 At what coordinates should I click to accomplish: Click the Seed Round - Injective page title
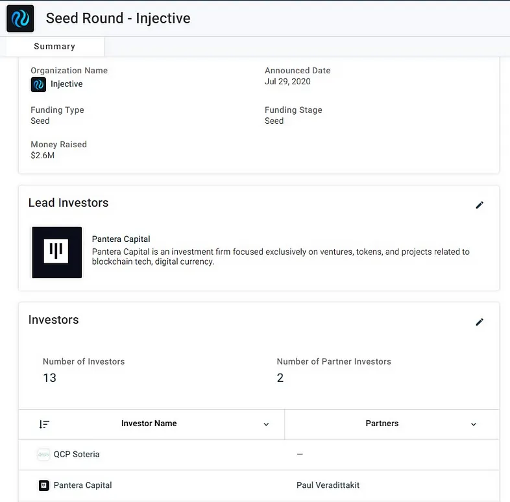click(118, 18)
